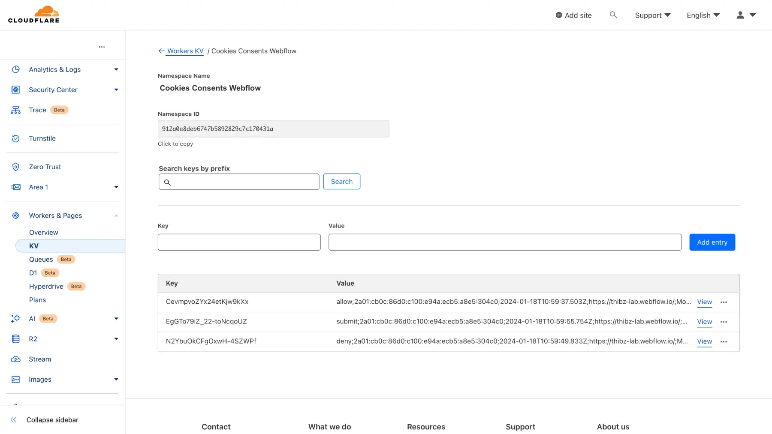
Task: View value of EgGTo79iZ_22-toNcqoUZ entry
Action: click(x=704, y=322)
